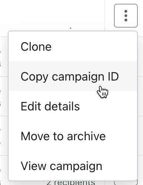Select Move to archive option

pos(73,136)
